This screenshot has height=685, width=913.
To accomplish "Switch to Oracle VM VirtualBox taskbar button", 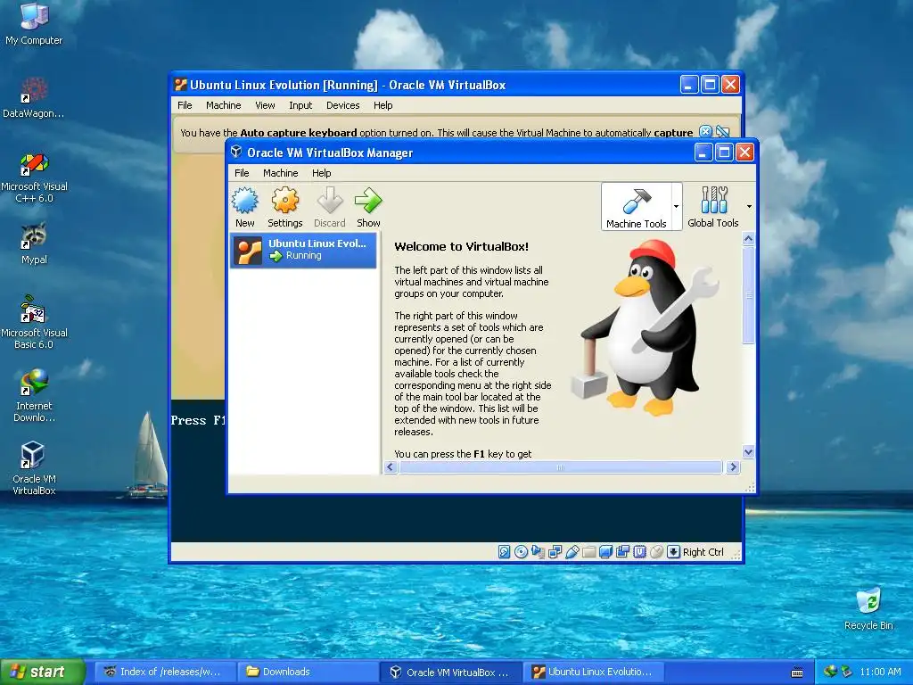I will tap(452, 672).
